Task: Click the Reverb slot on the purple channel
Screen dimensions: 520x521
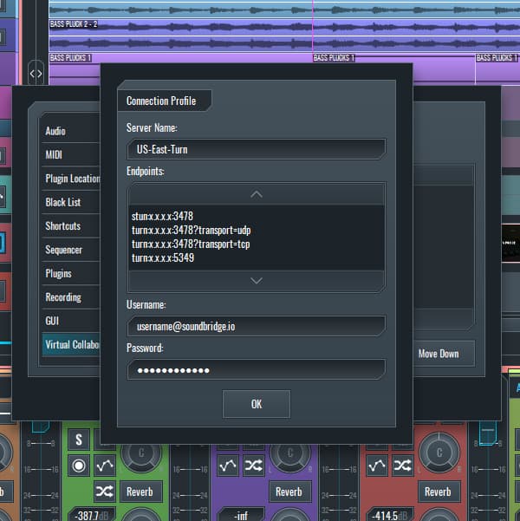Action: pyautogui.click(x=289, y=492)
